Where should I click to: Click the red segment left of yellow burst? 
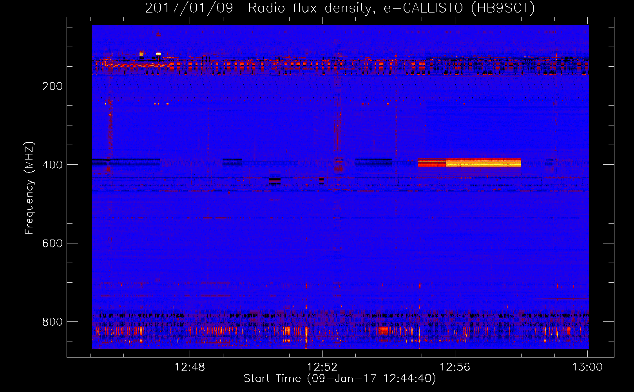[432, 163]
